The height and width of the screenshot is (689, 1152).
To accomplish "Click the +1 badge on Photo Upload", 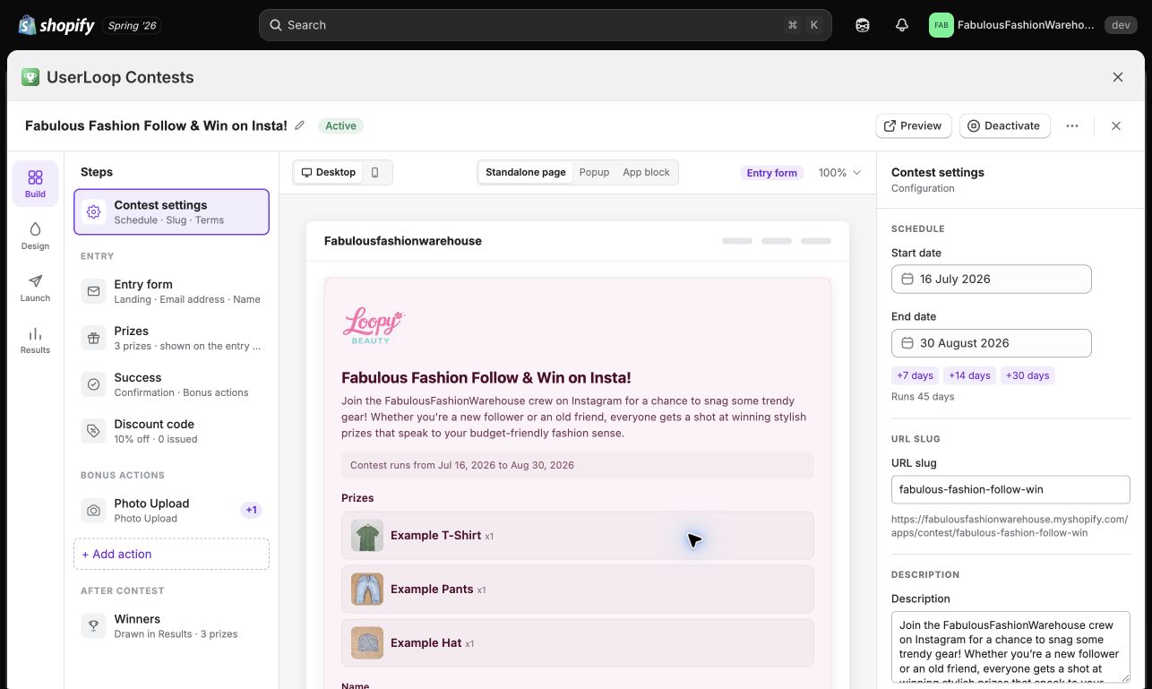I will point(252,511).
